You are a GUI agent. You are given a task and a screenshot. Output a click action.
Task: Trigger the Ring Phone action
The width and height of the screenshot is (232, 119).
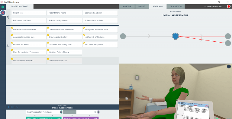tap(29, 13)
